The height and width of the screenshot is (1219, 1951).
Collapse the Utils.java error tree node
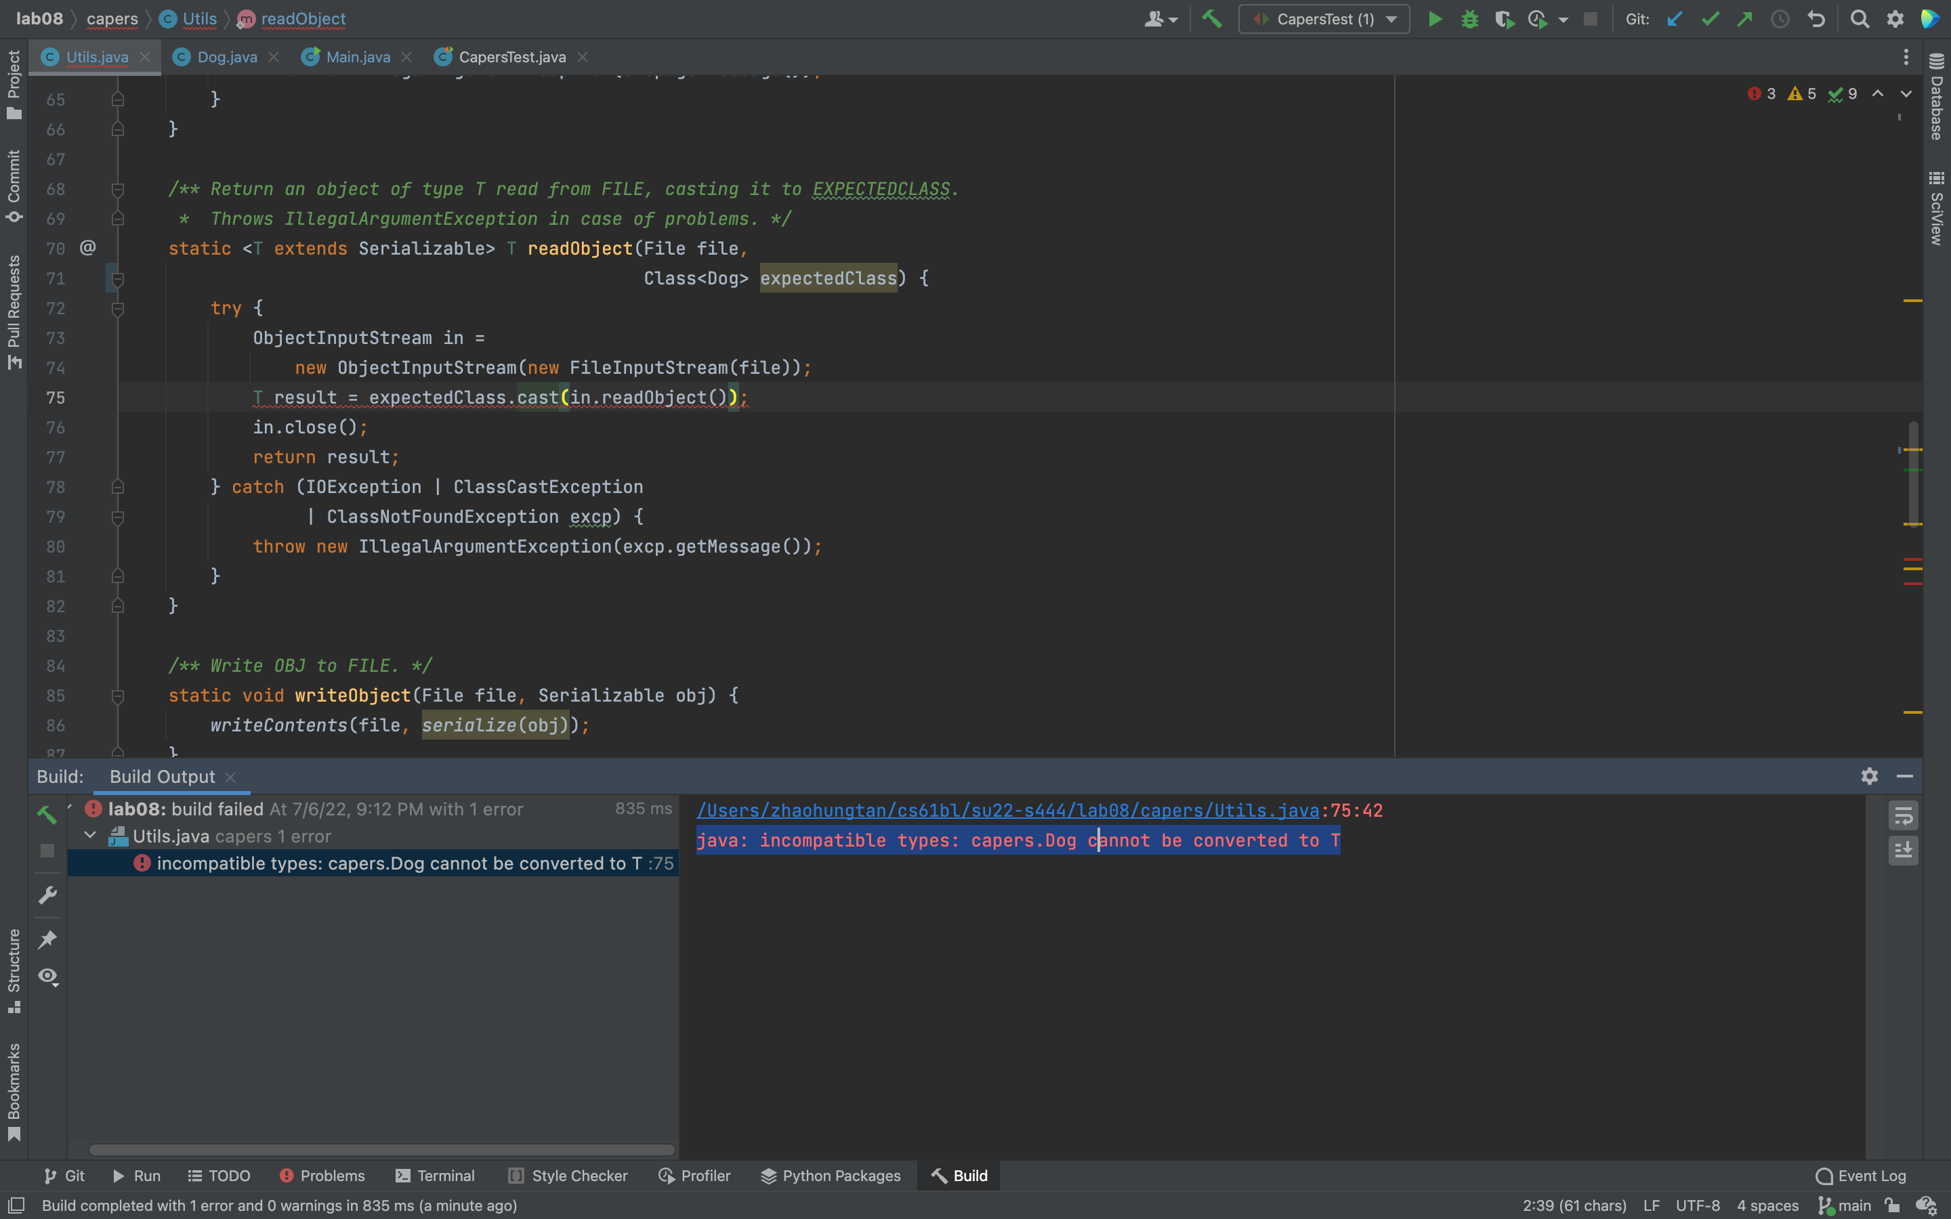[x=90, y=836]
